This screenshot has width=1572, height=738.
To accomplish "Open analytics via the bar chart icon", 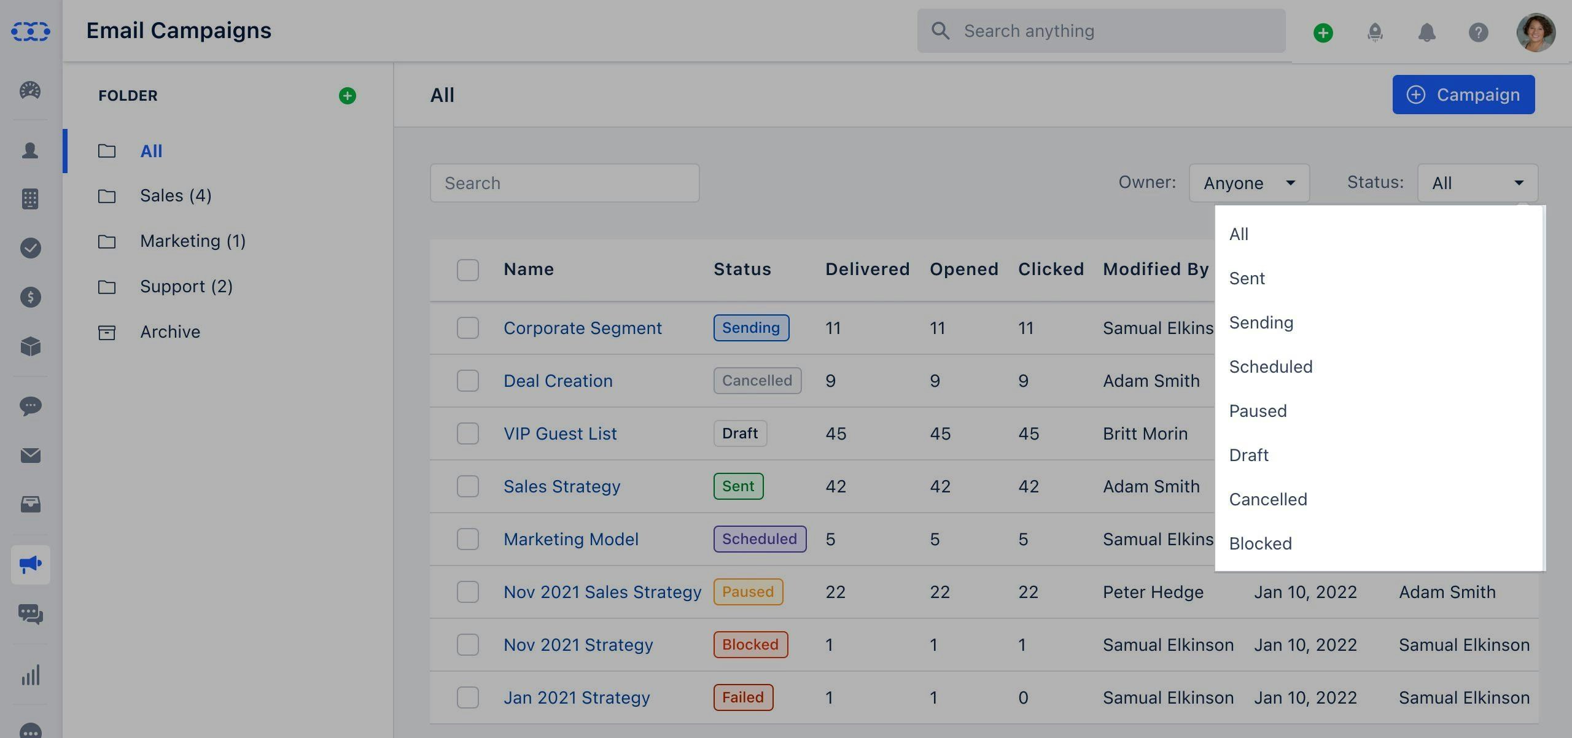I will click(30, 675).
